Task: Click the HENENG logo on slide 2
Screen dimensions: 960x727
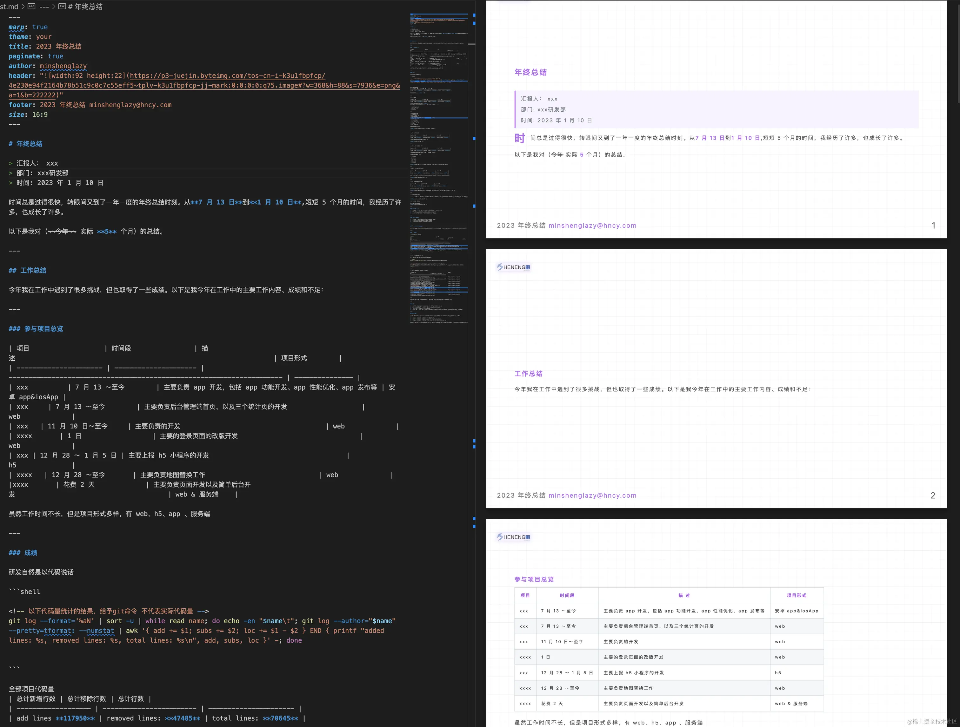Action: (513, 267)
